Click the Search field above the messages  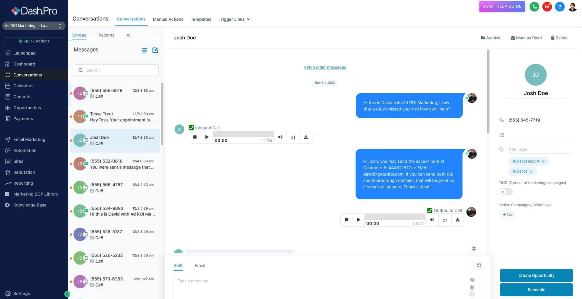pyautogui.click(x=116, y=70)
